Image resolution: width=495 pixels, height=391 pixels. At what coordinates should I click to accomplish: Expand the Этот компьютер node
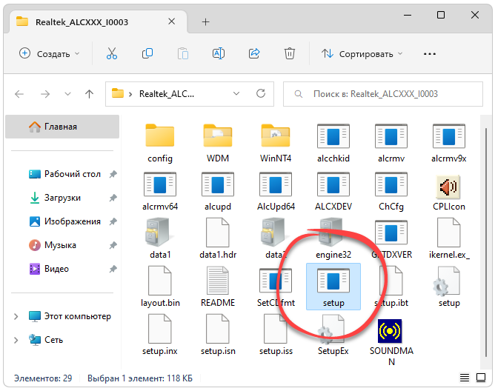[16, 316]
